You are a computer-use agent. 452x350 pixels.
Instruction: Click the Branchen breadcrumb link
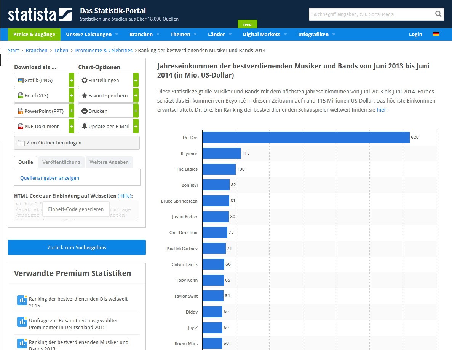point(36,50)
